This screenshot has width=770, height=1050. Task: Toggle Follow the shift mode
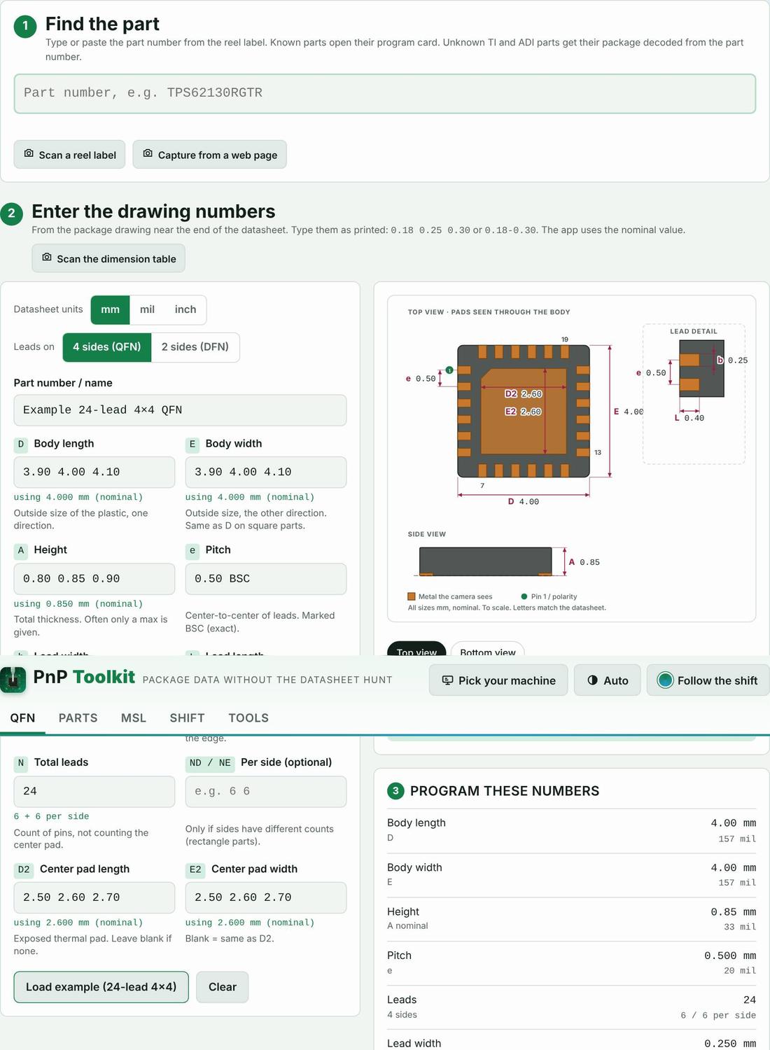(x=708, y=680)
